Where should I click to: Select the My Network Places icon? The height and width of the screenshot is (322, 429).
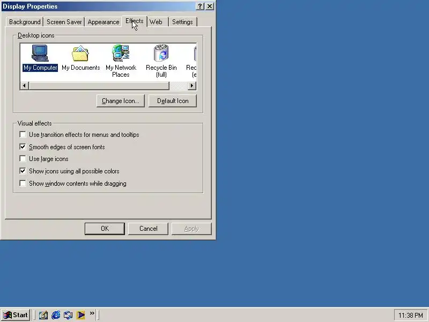pyautogui.click(x=121, y=61)
